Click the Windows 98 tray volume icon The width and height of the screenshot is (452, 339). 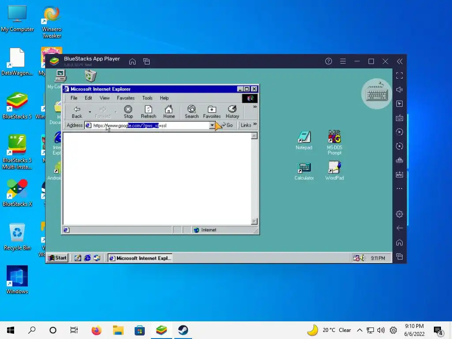tap(362, 258)
